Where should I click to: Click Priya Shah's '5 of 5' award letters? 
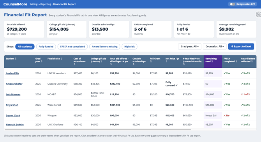[245, 105]
